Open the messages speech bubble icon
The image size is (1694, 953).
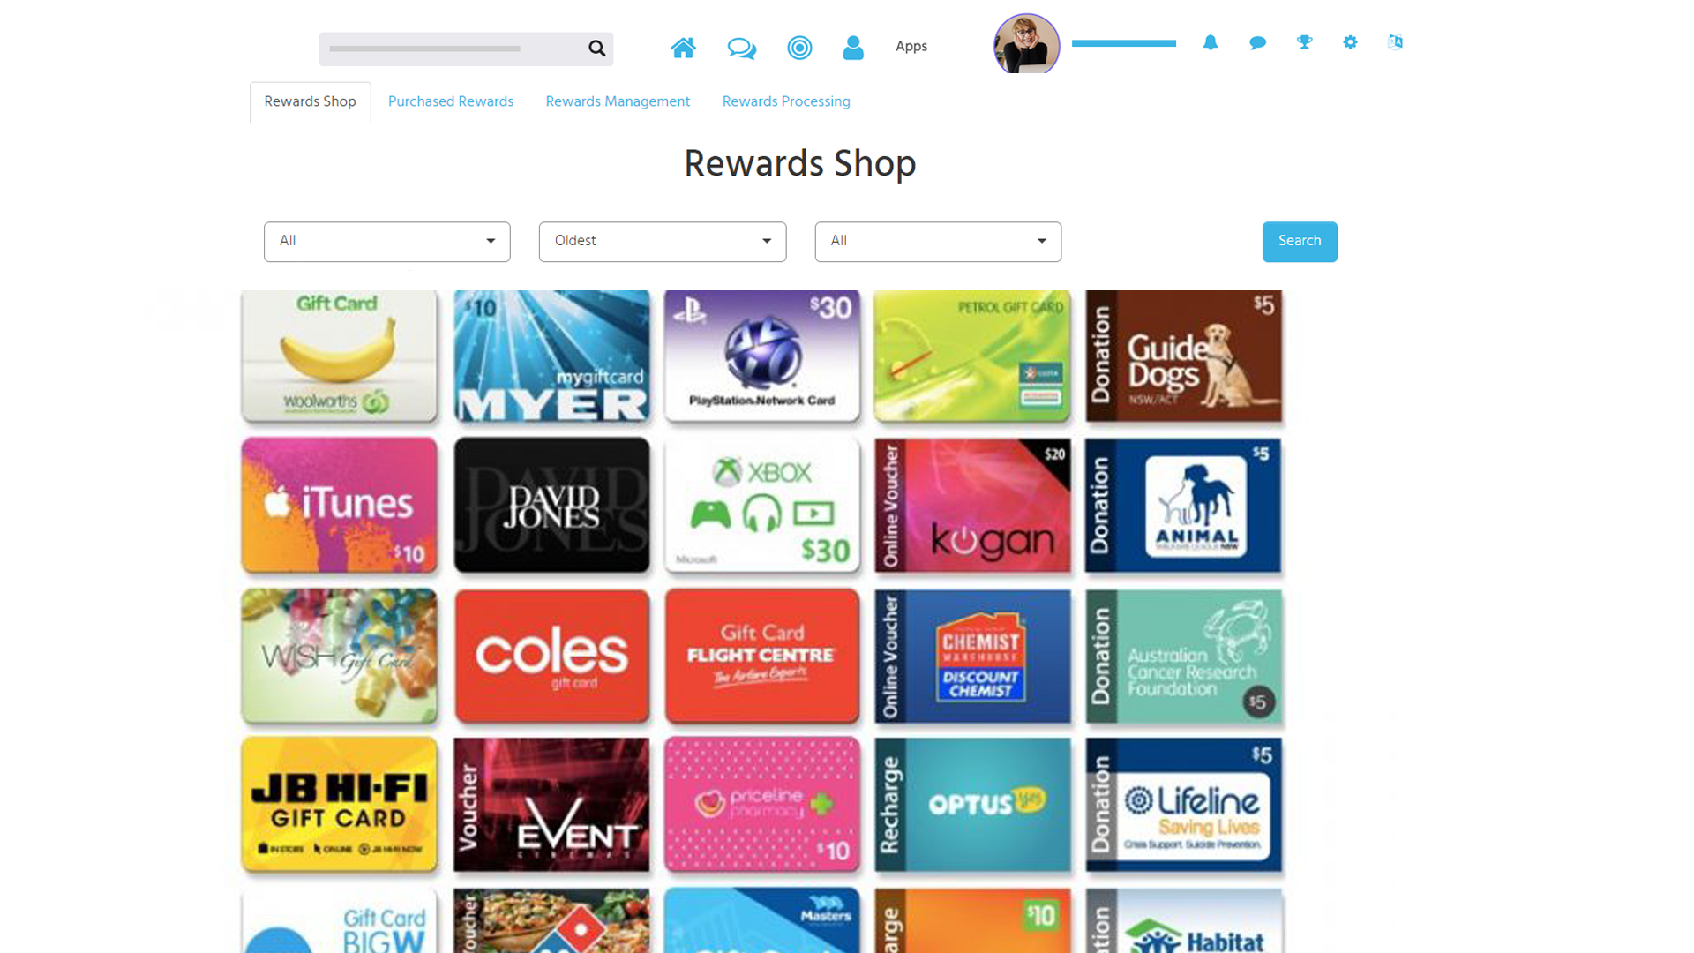pos(1258,42)
